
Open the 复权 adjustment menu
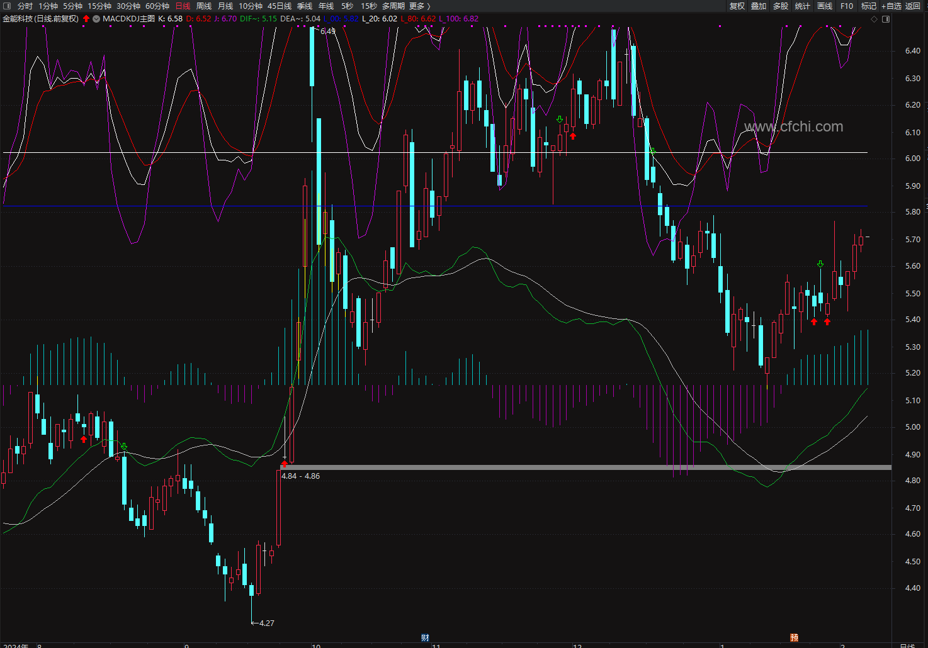click(737, 6)
